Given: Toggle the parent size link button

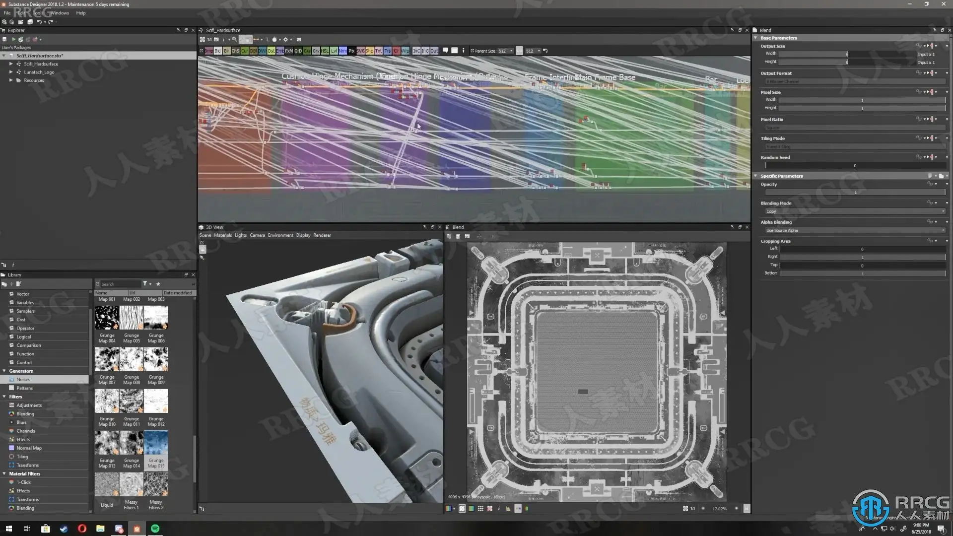Looking at the screenshot, I should coord(519,51).
